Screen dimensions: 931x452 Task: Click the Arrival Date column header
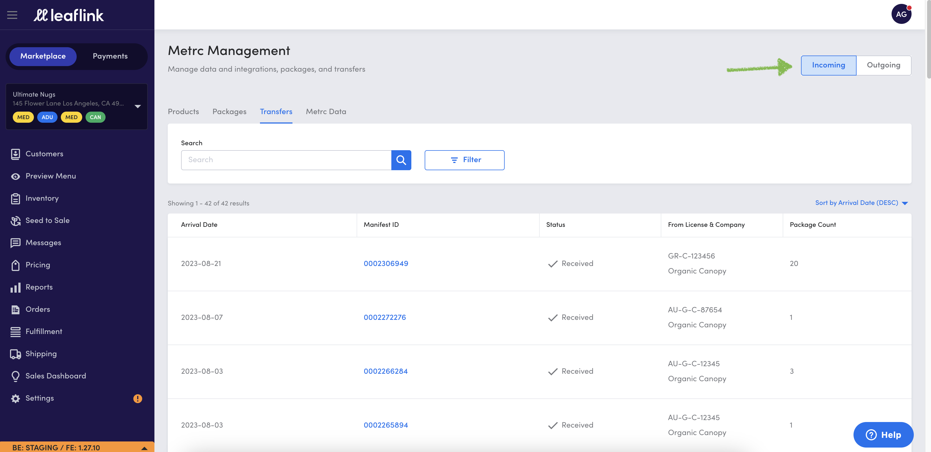[x=199, y=224]
